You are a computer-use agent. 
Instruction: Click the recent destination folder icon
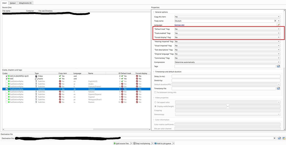(x=283, y=138)
